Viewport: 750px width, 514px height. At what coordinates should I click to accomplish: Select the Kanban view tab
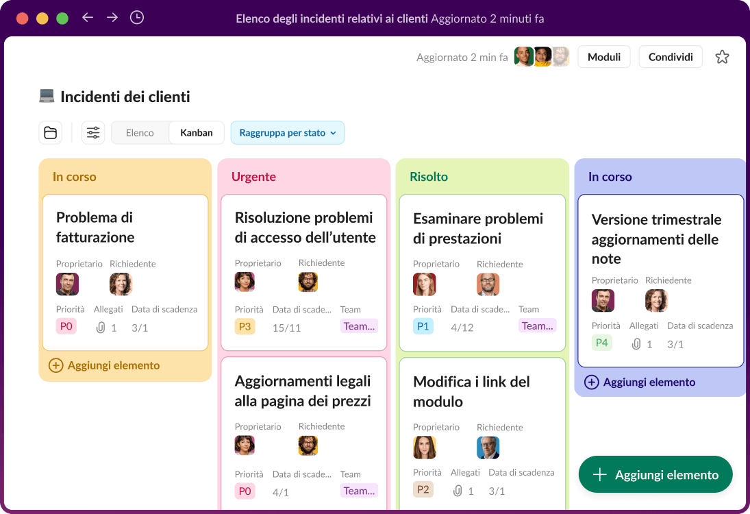coord(196,132)
